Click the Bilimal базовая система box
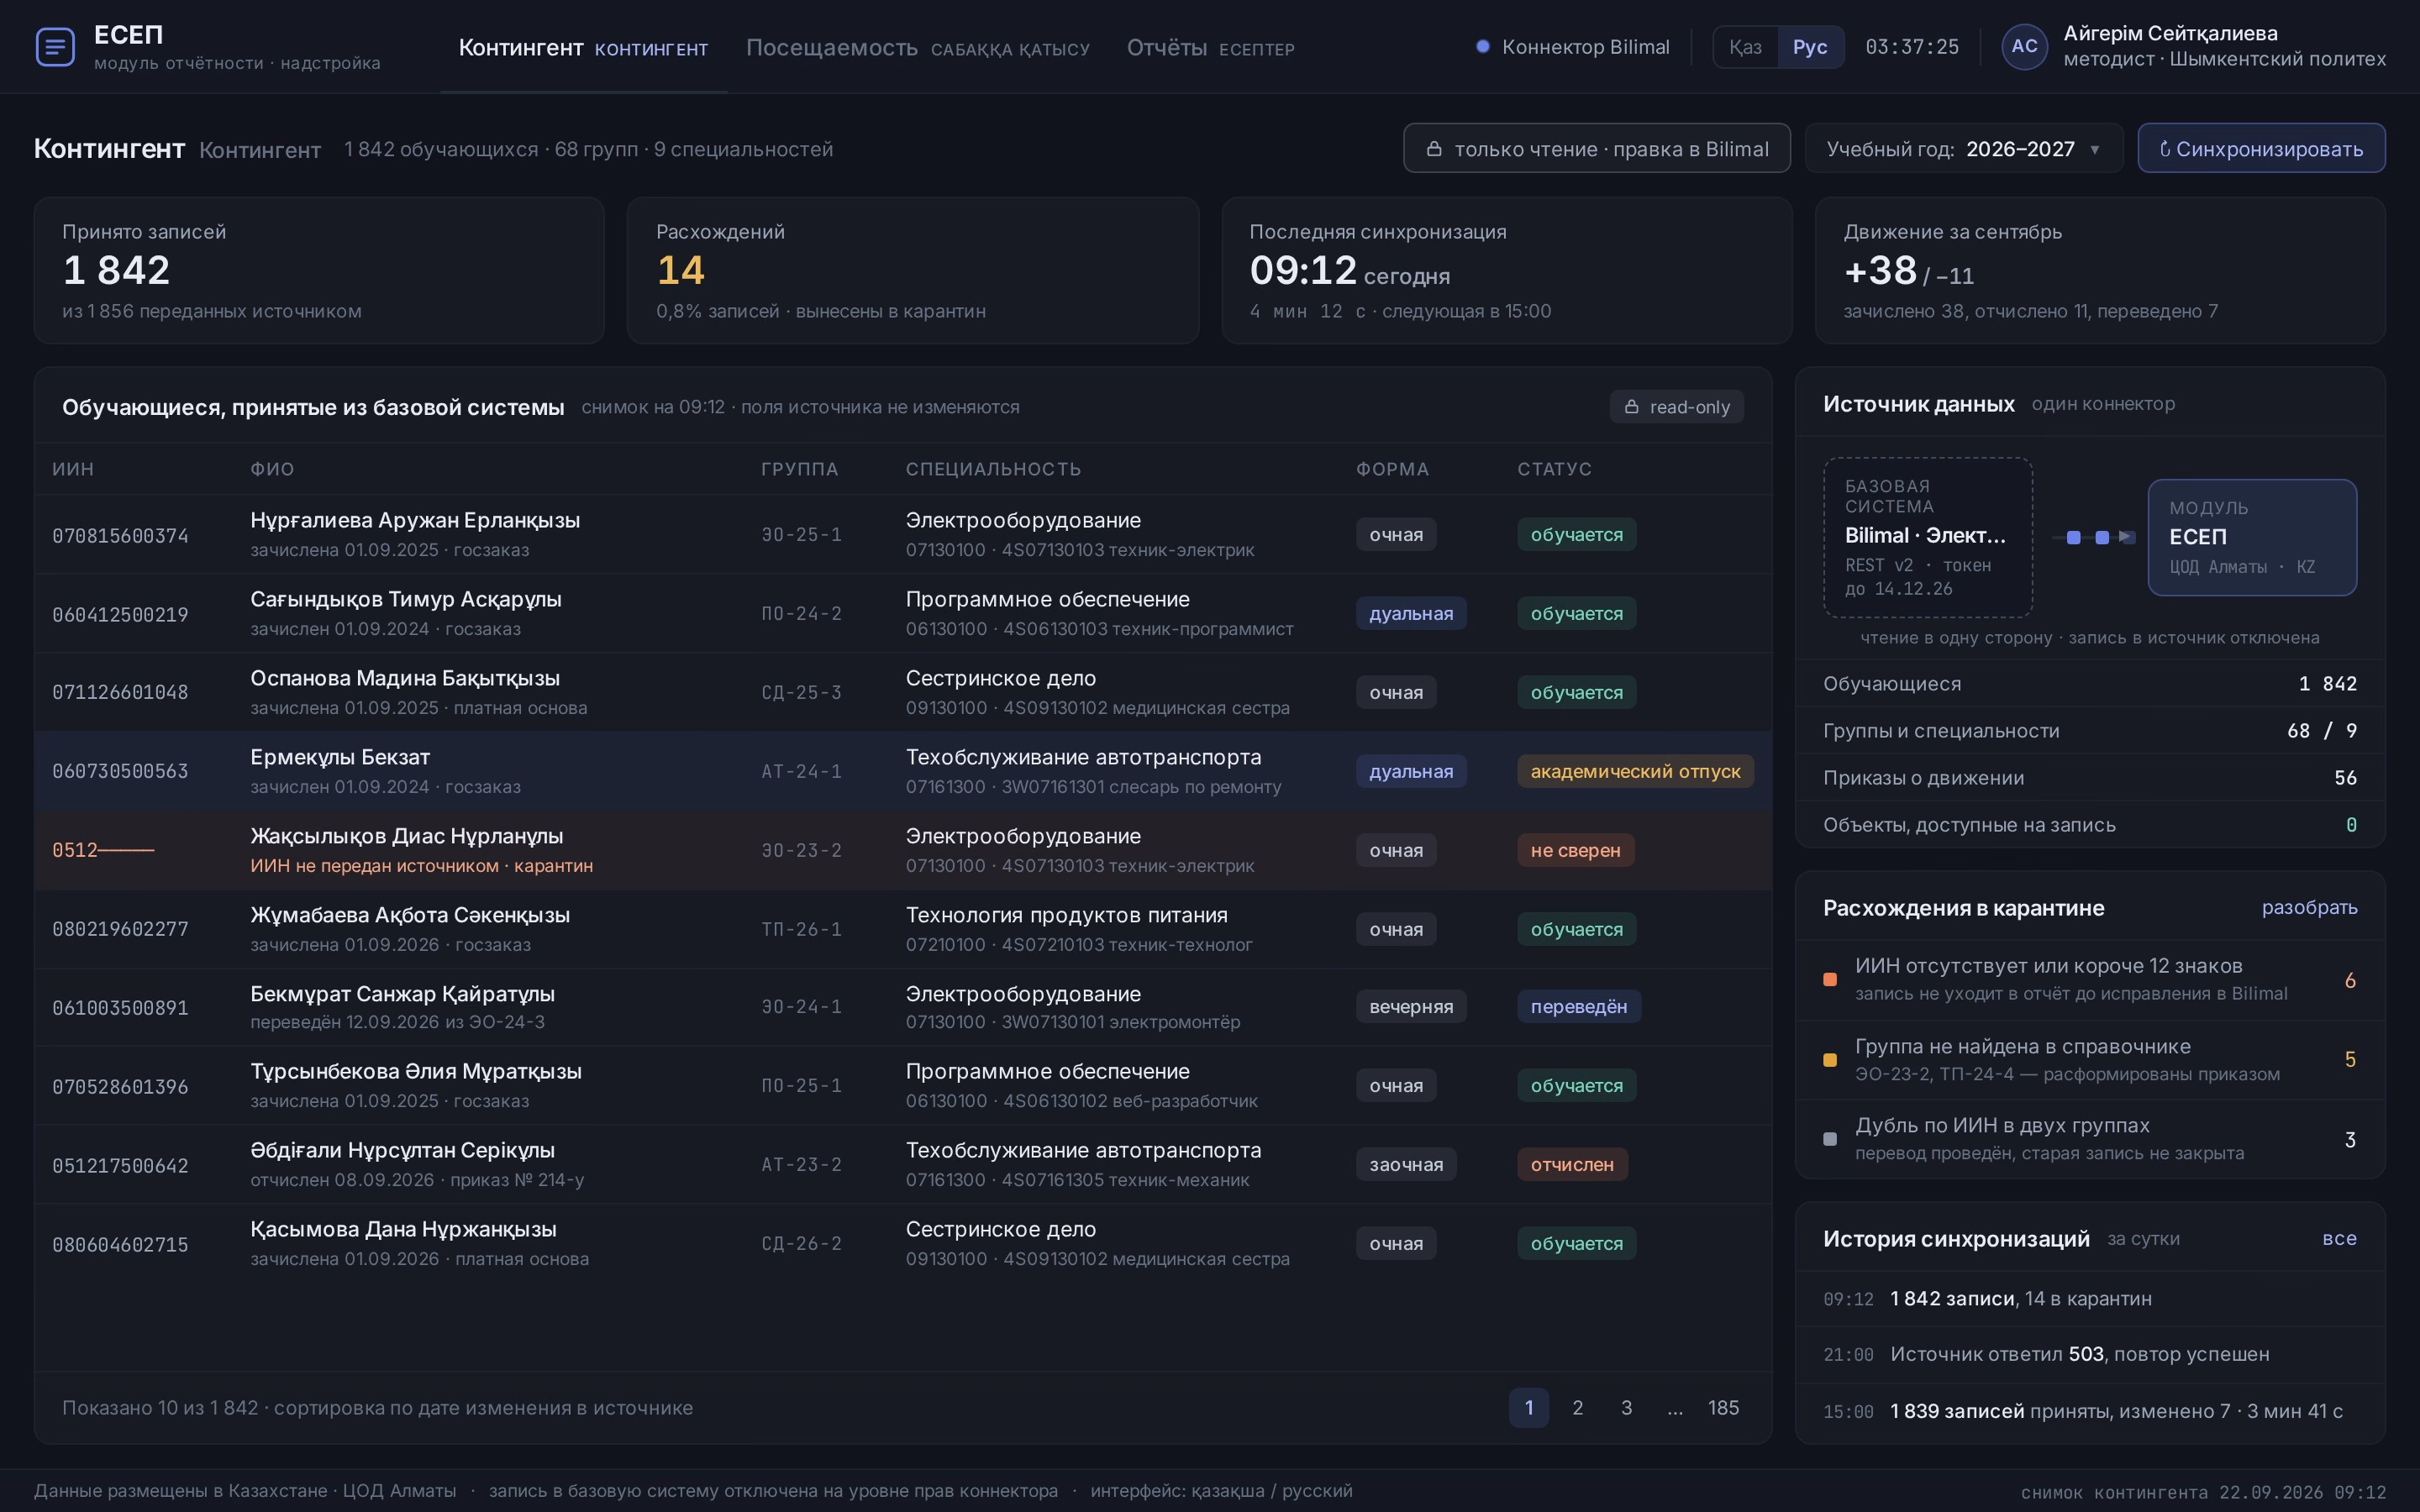 coord(1928,537)
